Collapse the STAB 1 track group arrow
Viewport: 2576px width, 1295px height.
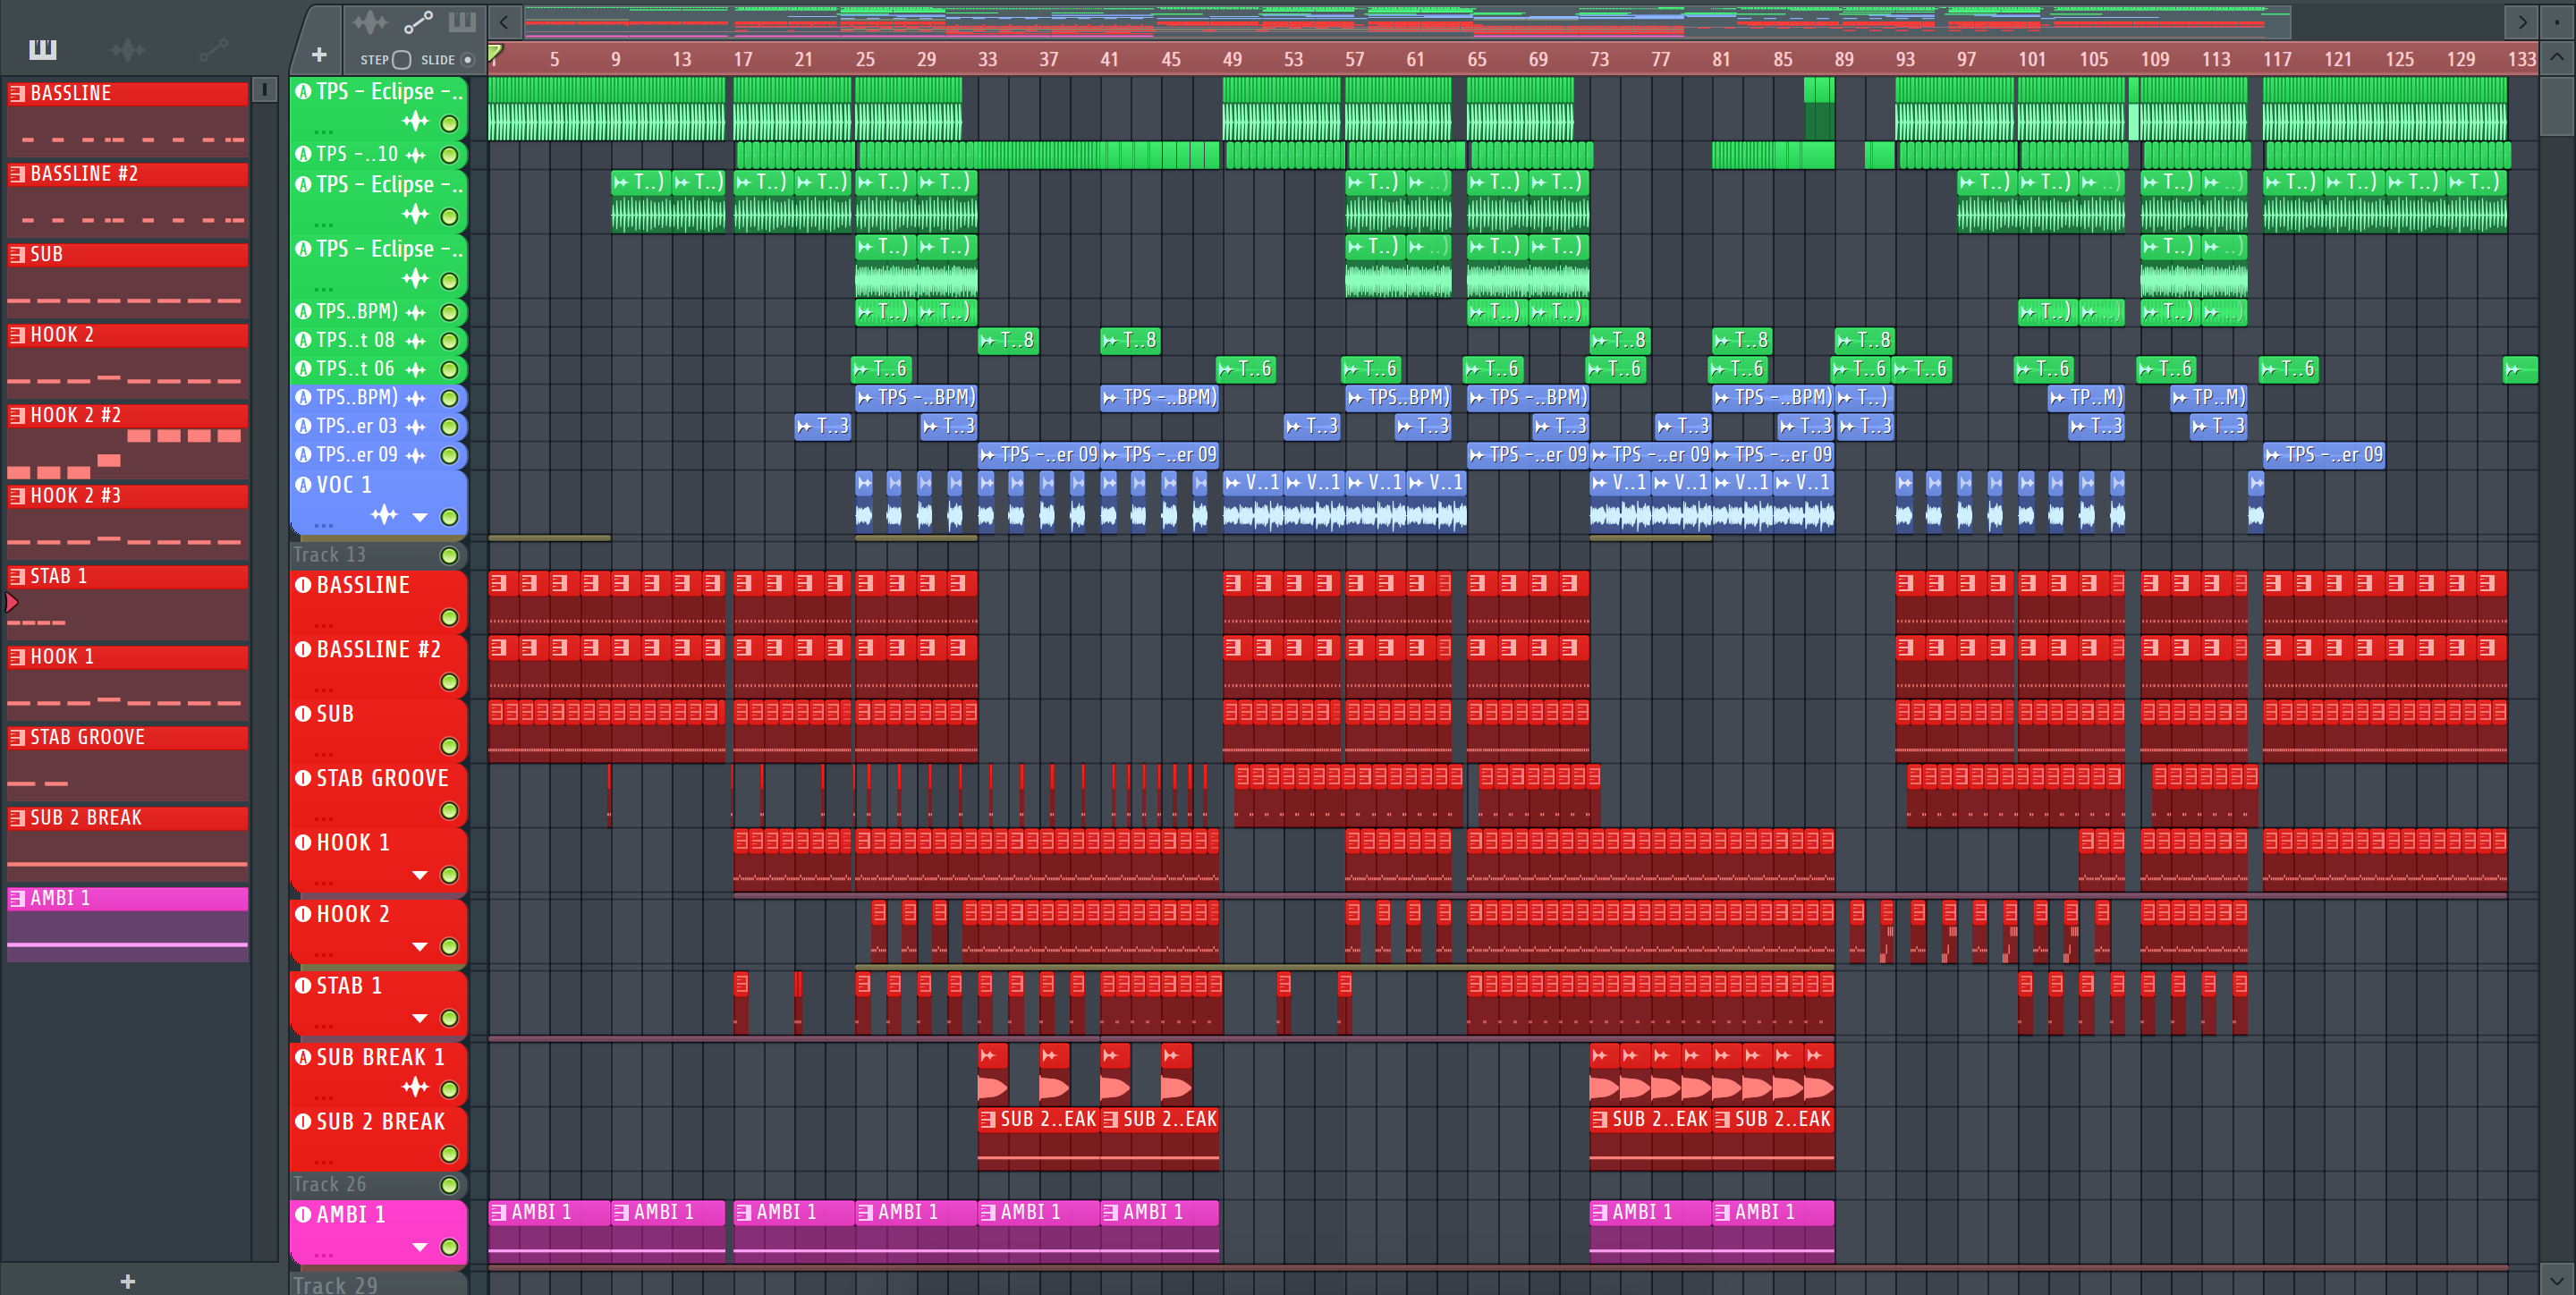point(420,1018)
